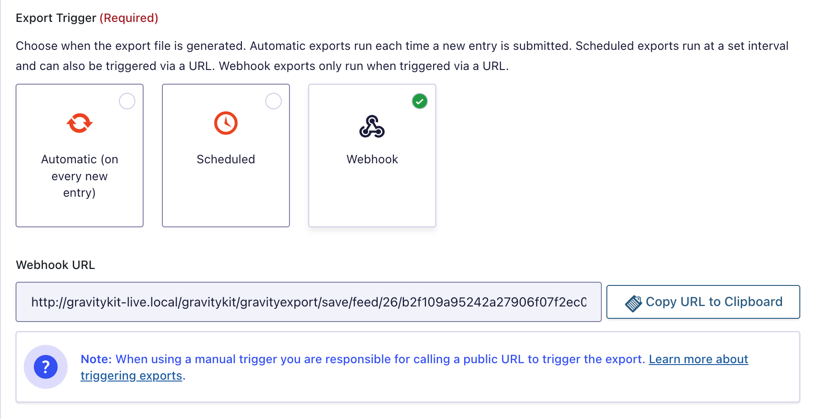
Task: Click the red '(Required)' label text
Action: (129, 18)
